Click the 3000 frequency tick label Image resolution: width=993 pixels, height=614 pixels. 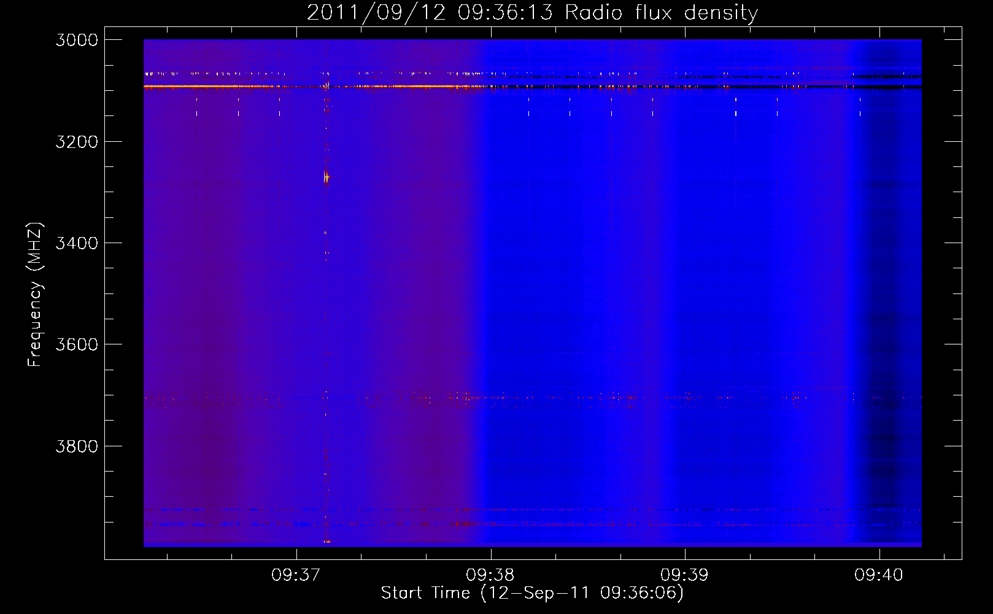[x=77, y=40]
